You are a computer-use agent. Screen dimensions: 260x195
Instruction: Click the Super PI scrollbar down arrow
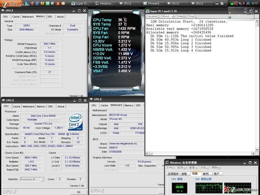pos(257,149)
